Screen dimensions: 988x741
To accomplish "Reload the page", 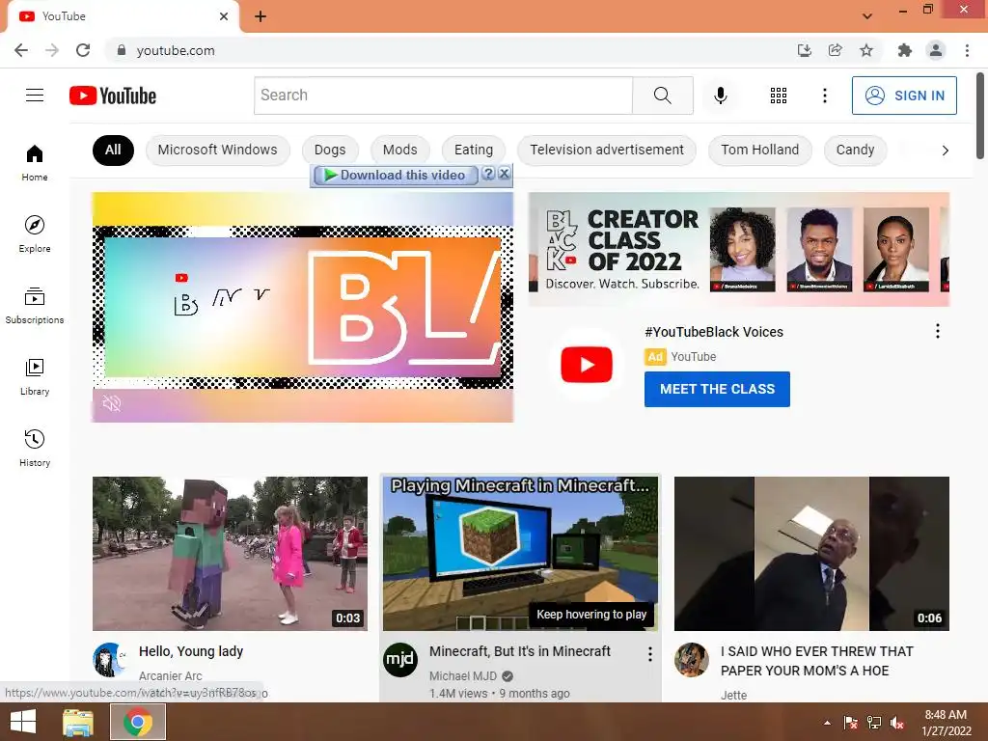I will click(83, 50).
